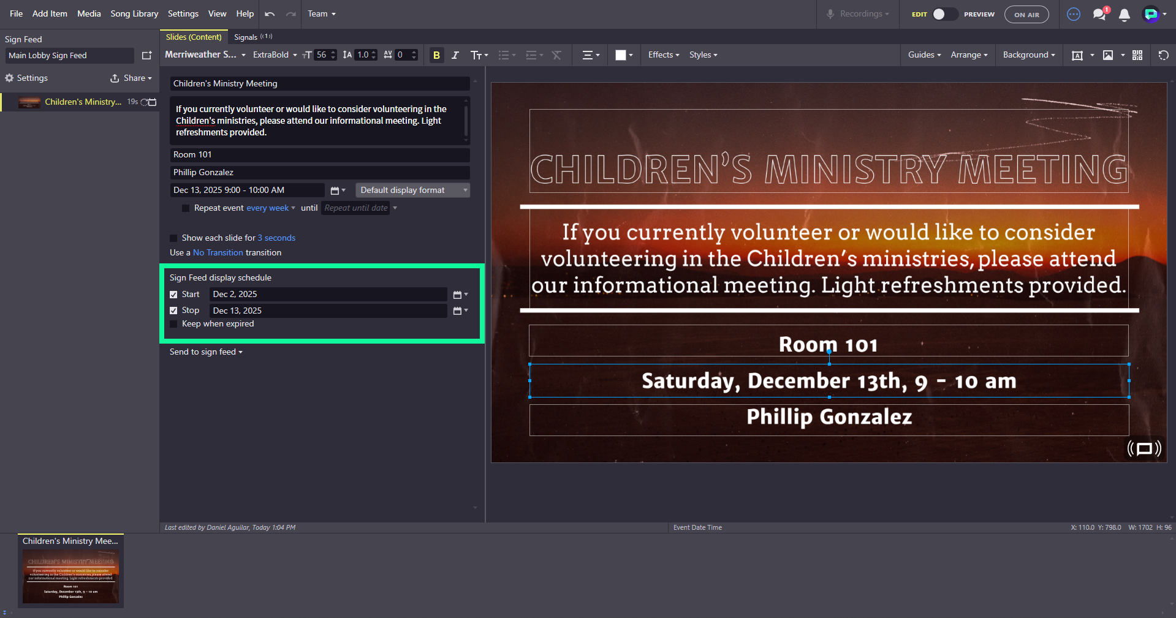
Task: Open team chat messages
Action: pos(1101,13)
